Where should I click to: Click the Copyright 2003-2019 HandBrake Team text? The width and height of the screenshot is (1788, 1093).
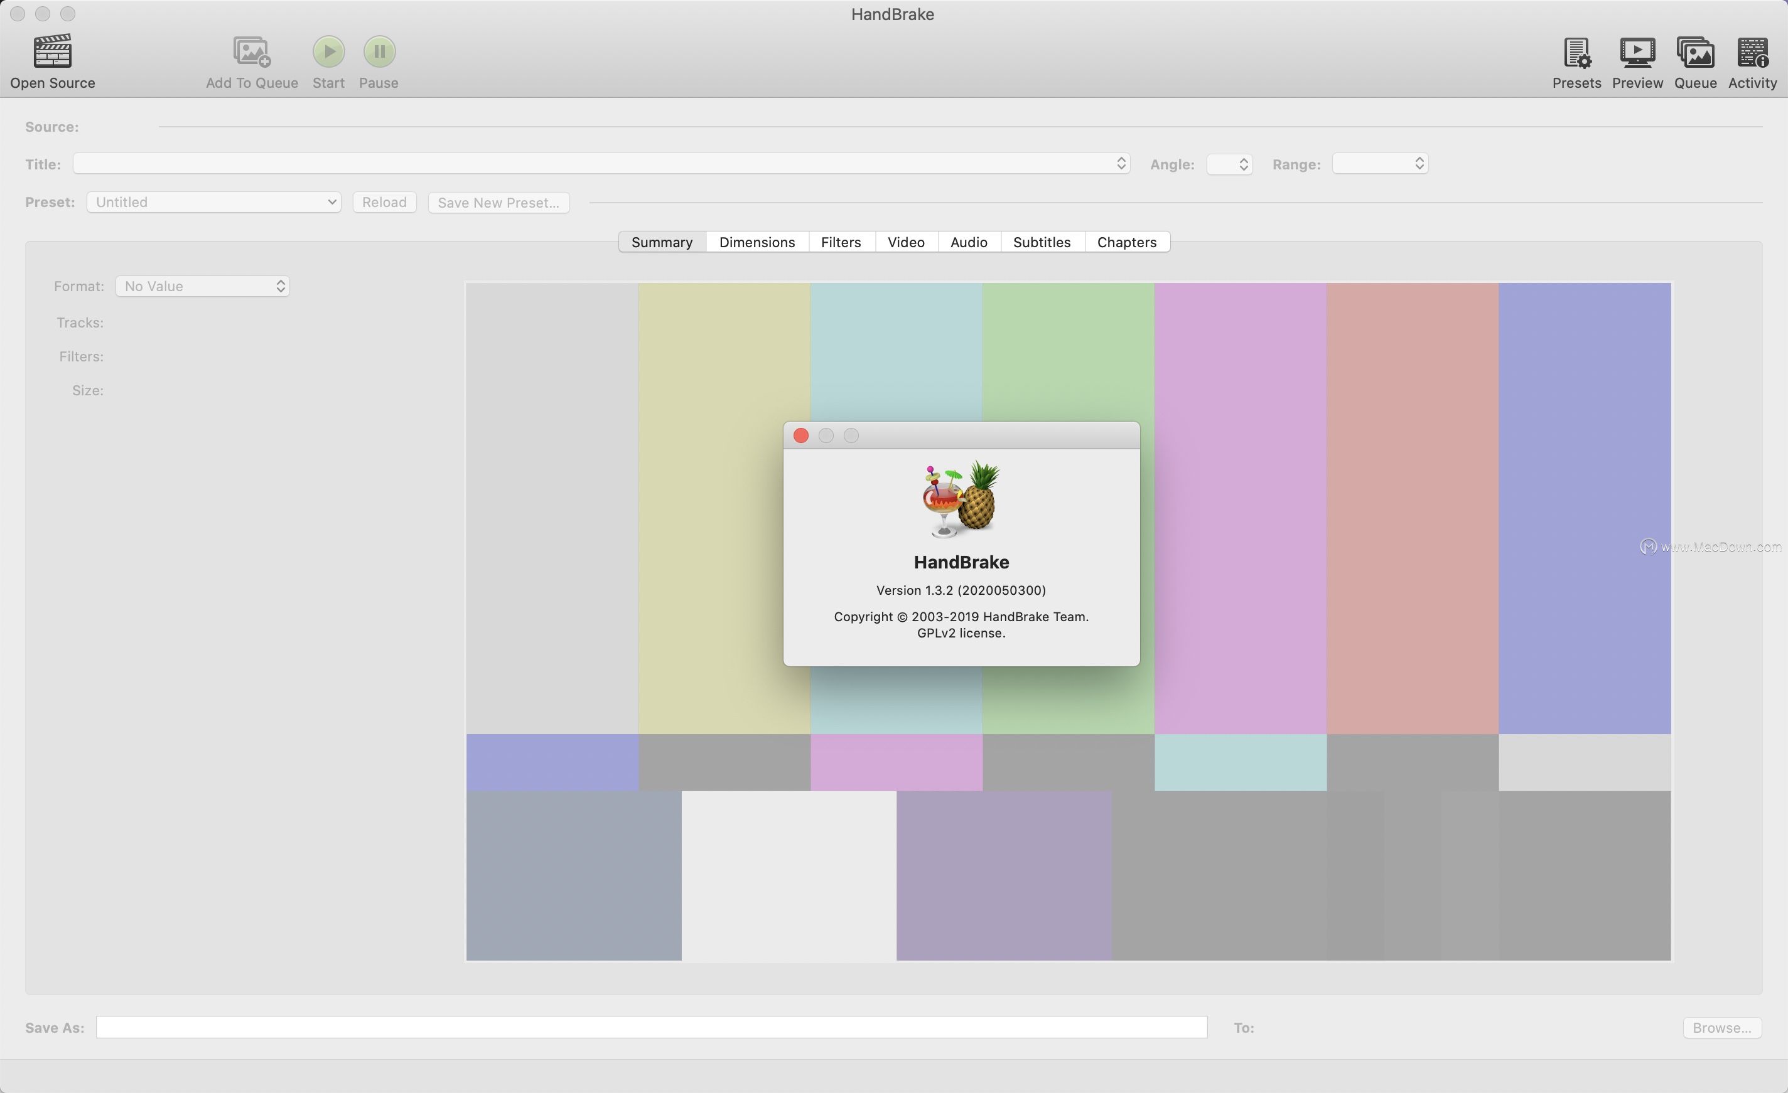click(961, 617)
